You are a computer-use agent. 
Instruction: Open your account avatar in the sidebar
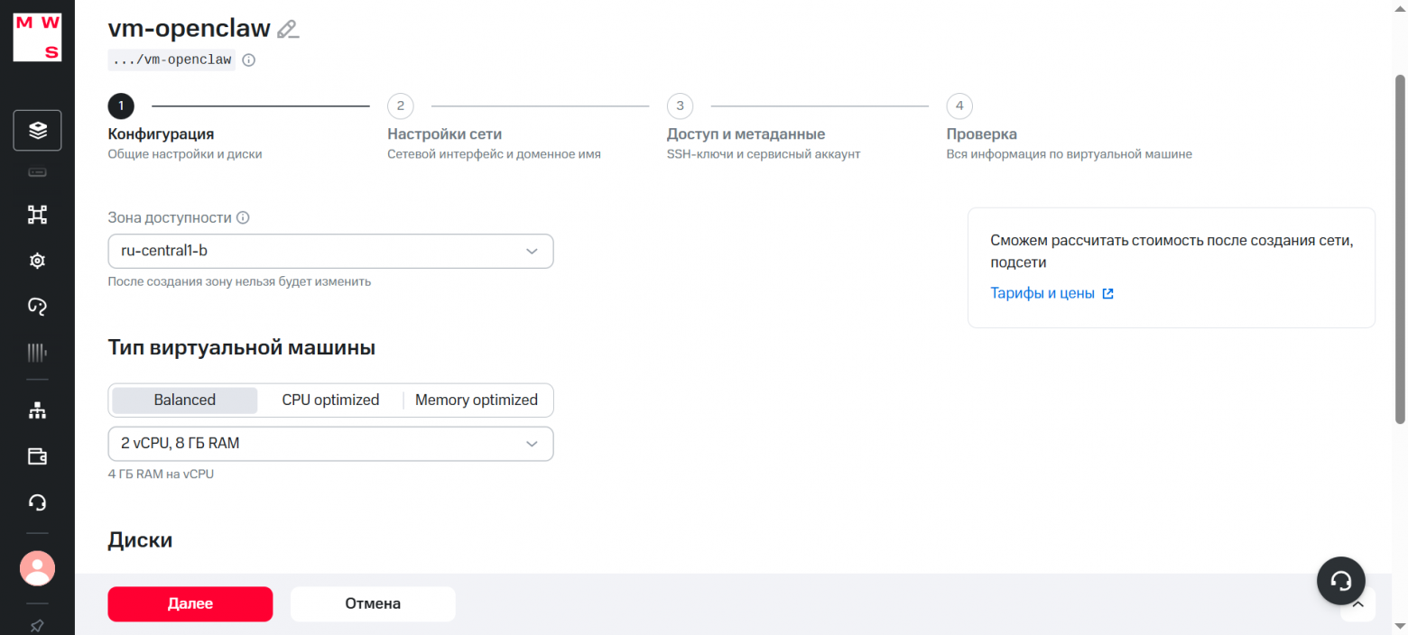tap(36, 568)
